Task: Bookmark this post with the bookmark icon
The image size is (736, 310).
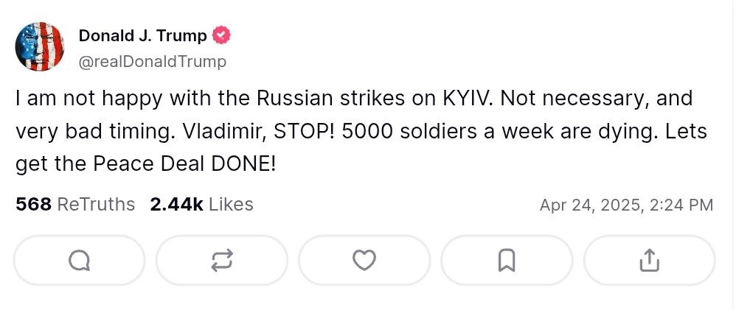Action: (x=507, y=260)
